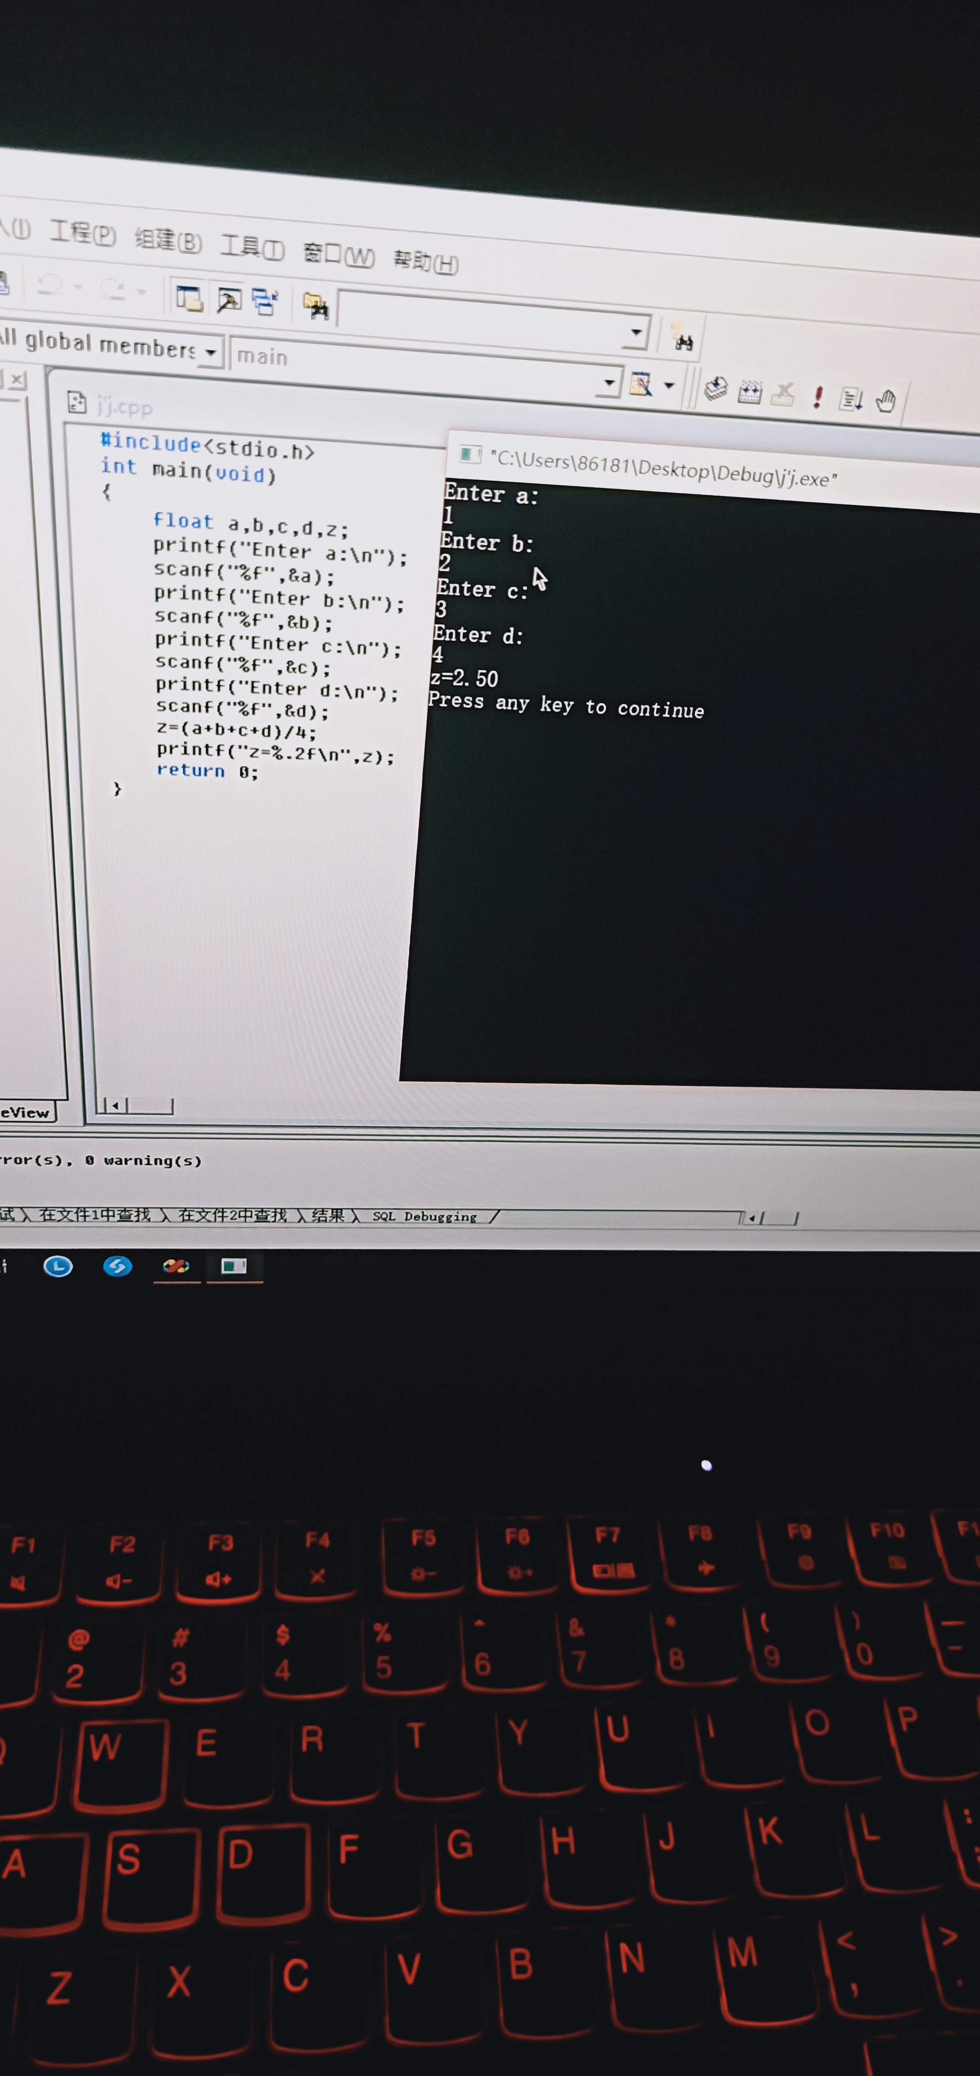Image resolution: width=980 pixels, height=2076 pixels.
Task: Switch to 在文件2中查找 output tab
Action: pos(233,1216)
